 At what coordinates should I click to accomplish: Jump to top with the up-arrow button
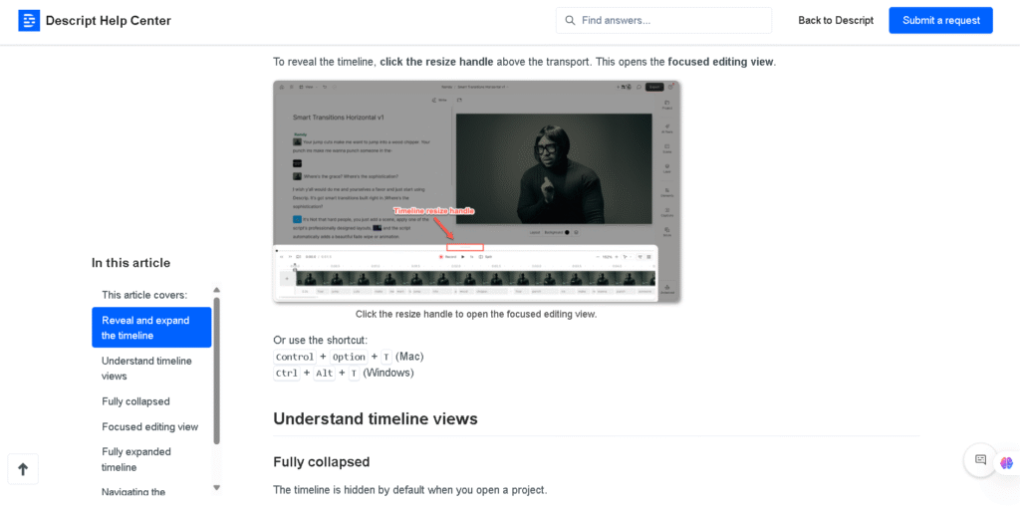point(23,469)
